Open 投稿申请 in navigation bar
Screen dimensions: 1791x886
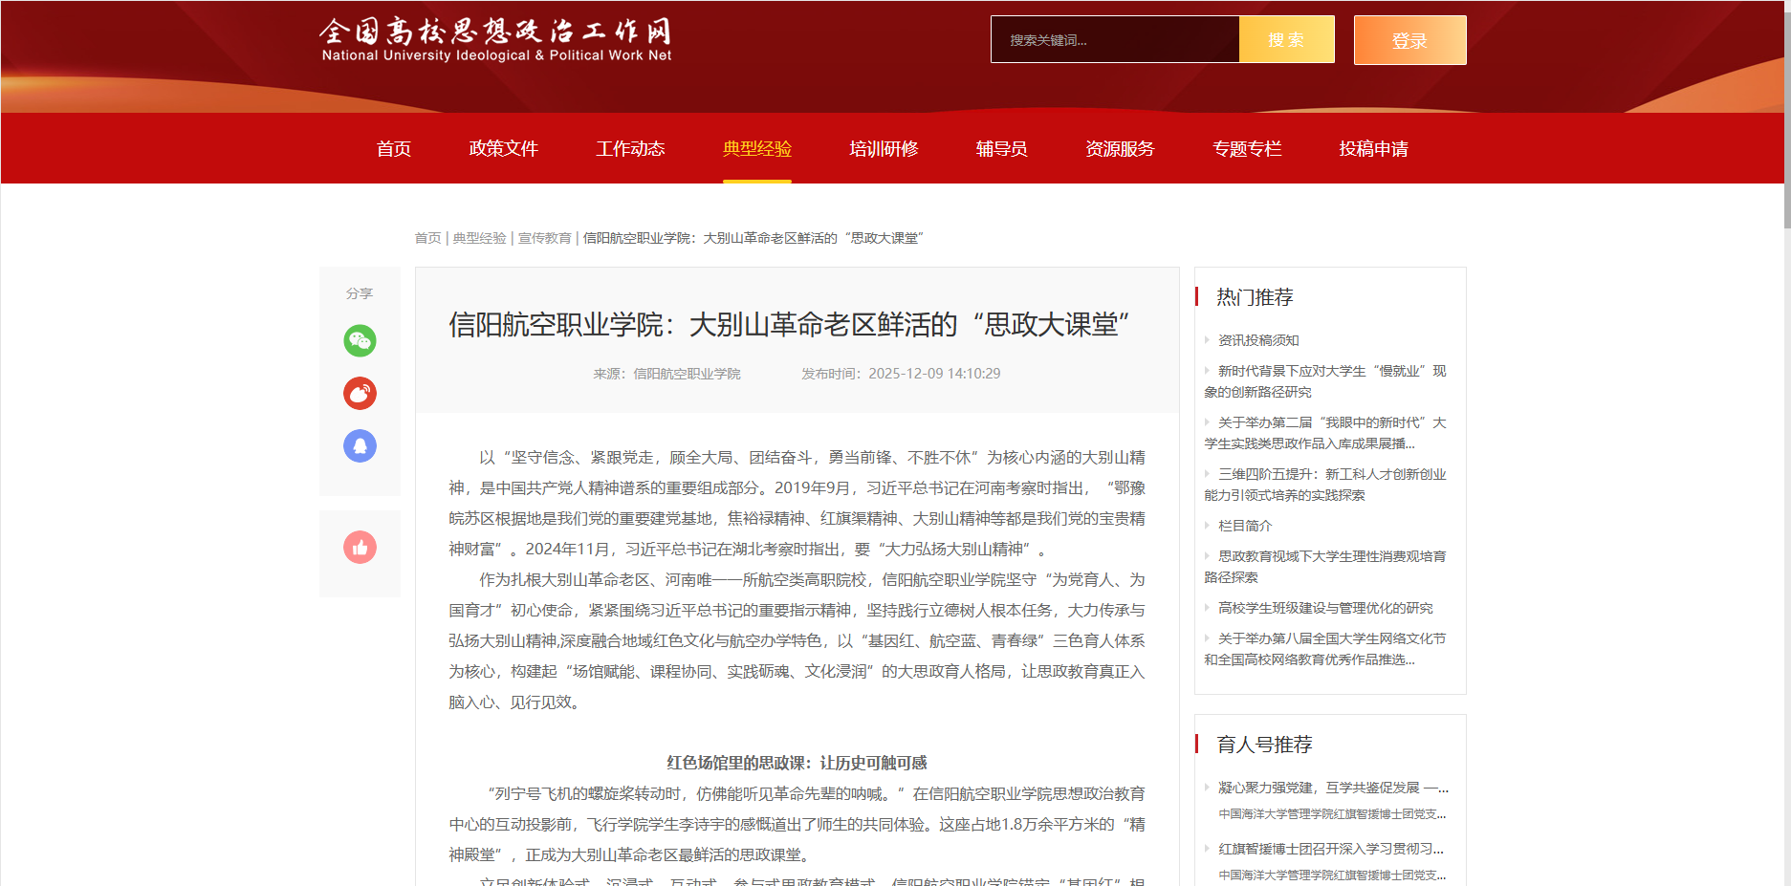[x=1372, y=149]
